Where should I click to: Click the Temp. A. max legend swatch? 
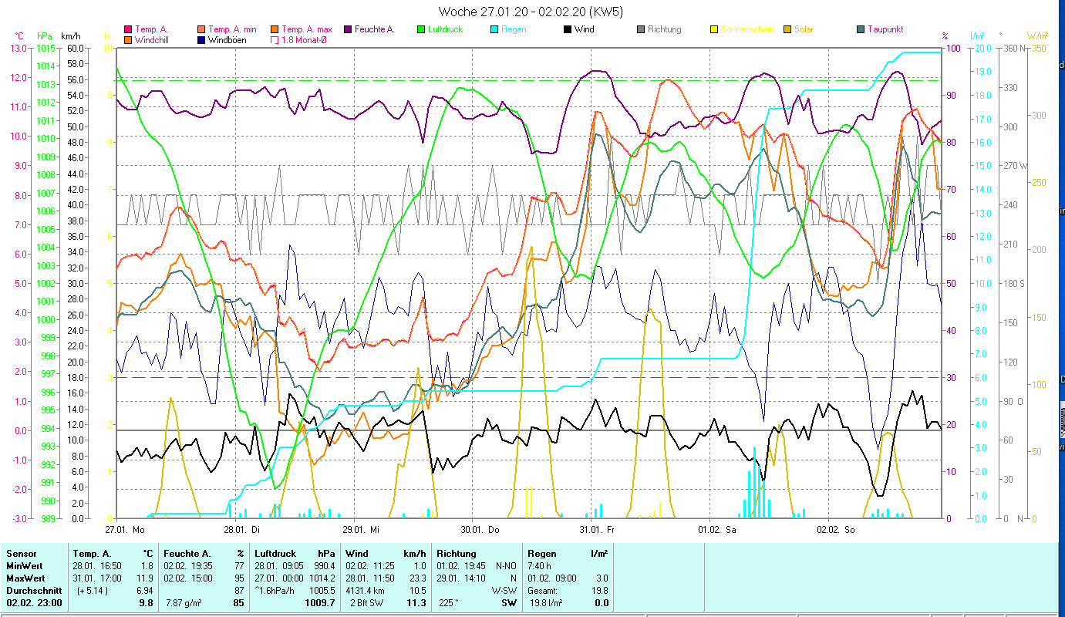point(275,29)
